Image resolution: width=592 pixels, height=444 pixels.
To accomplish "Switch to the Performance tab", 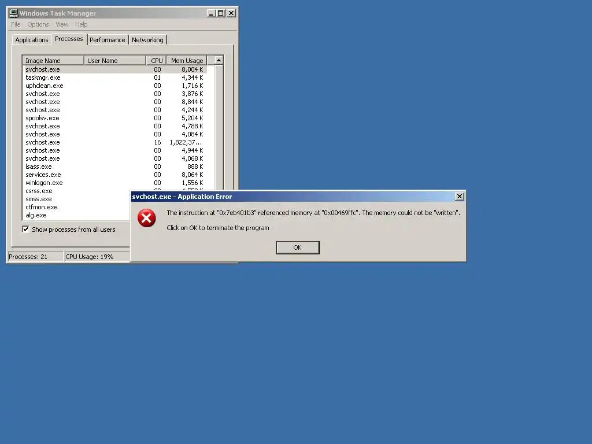I will tap(107, 40).
